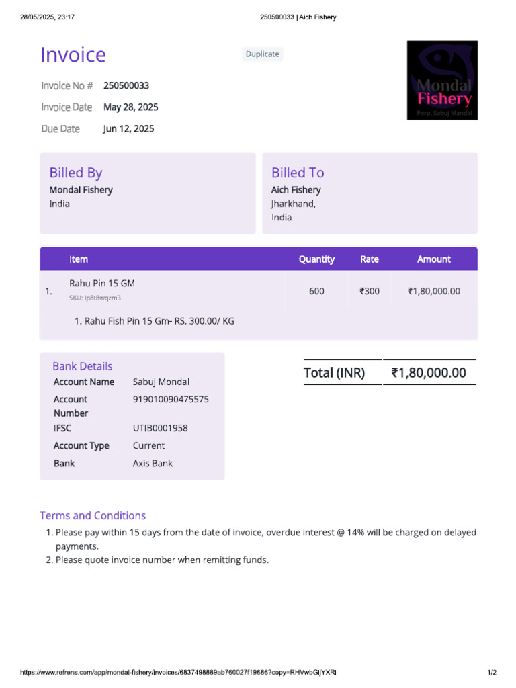
Task: Click the page header title 250500033 | Aich Fishery
Action: 298,17
